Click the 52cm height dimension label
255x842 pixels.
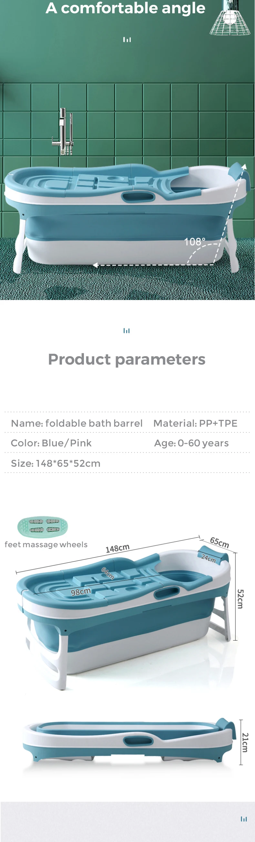[x=240, y=599]
